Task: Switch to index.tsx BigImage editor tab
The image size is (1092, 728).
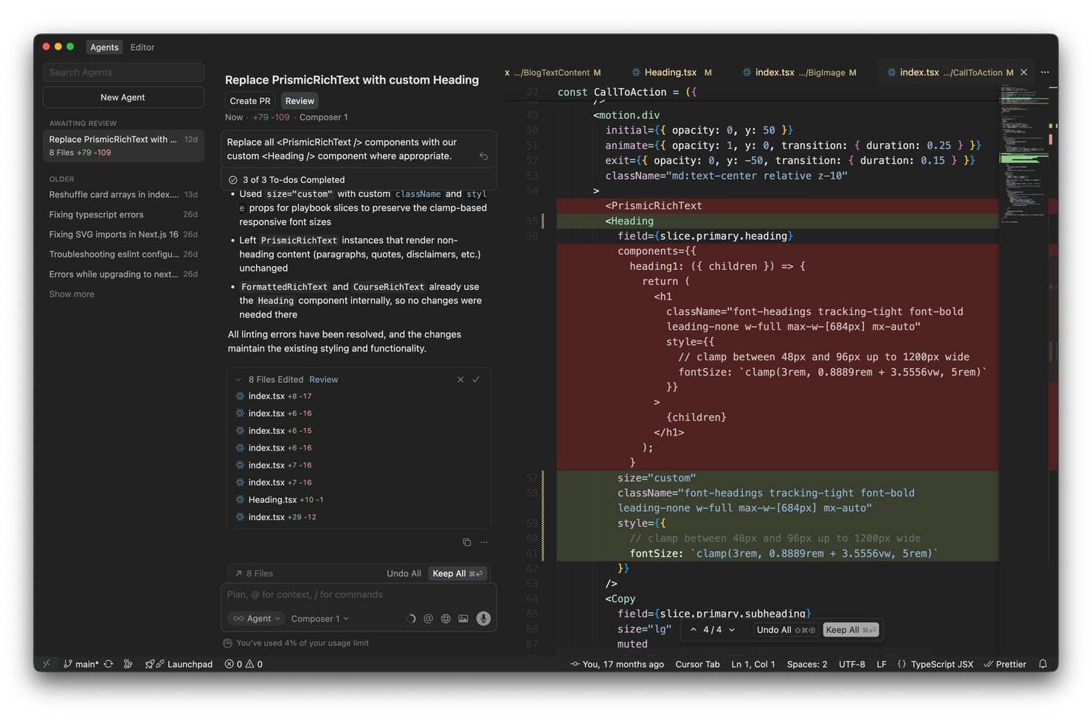Action: [799, 72]
